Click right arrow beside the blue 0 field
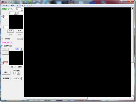The height and width of the screenshot is (102, 136). coord(17,13)
